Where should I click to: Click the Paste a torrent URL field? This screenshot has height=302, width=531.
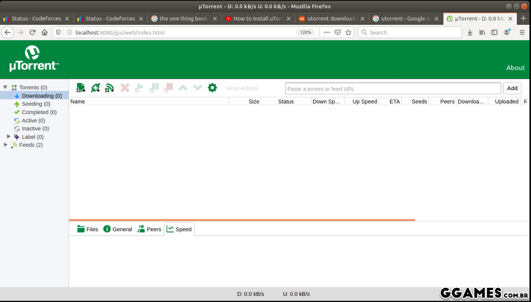pyautogui.click(x=392, y=89)
